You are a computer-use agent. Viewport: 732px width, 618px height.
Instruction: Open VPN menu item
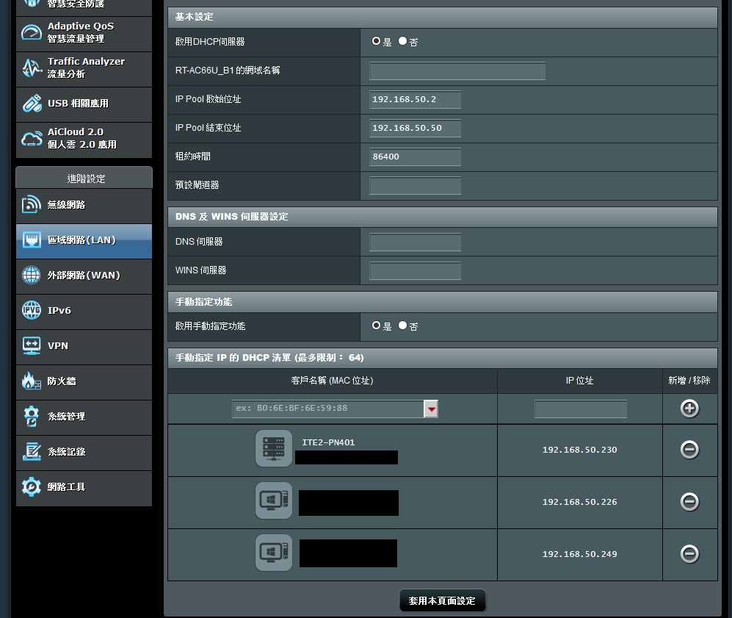click(84, 347)
